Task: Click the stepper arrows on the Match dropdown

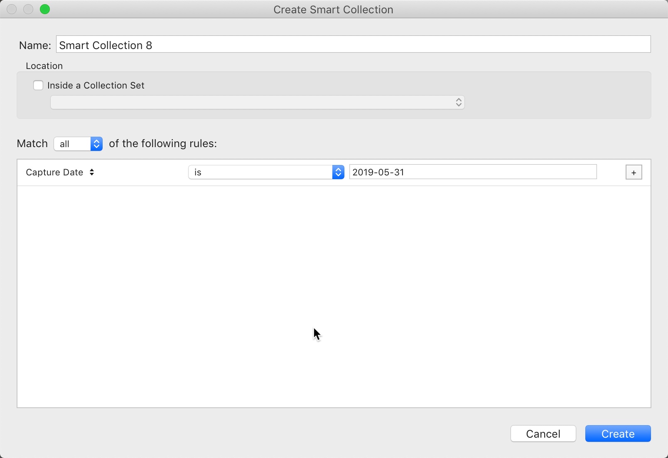Action: [x=96, y=144]
